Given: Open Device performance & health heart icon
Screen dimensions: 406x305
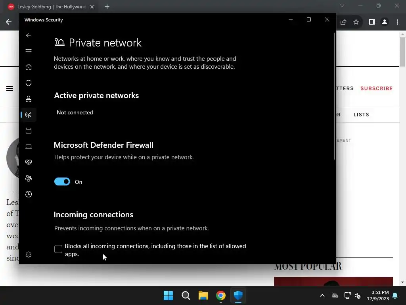Looking at the screenshot, I should tap(29, 162).
